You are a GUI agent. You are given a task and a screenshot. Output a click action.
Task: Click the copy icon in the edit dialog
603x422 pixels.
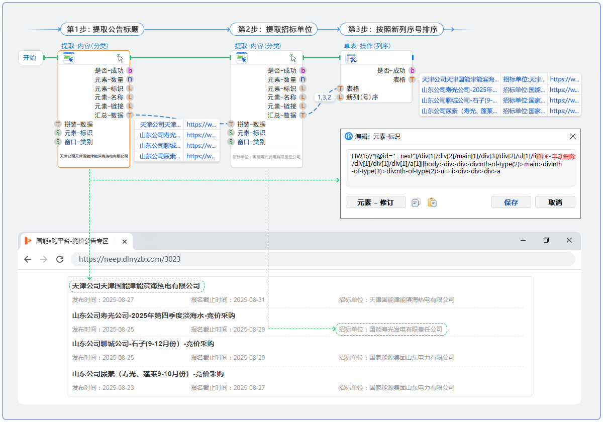(x=416, y=202)
